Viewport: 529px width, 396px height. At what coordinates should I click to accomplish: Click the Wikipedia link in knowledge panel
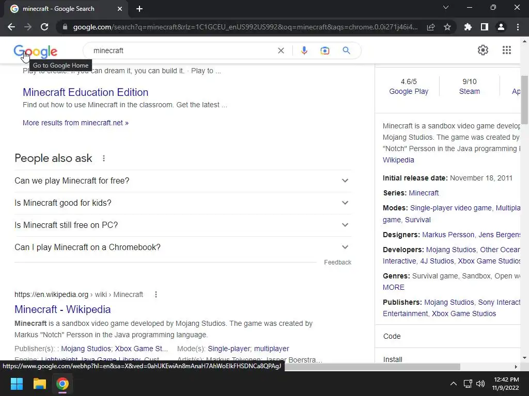click(x=398, y=160)
